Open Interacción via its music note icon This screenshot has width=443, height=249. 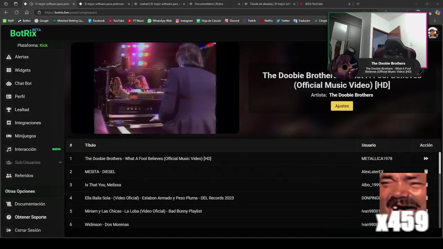click(9, 149)
